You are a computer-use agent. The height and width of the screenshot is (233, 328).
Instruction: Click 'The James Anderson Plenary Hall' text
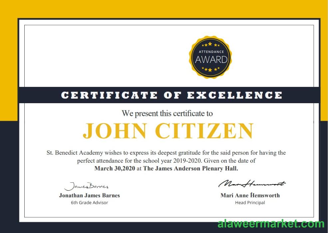tap(191, 168)
